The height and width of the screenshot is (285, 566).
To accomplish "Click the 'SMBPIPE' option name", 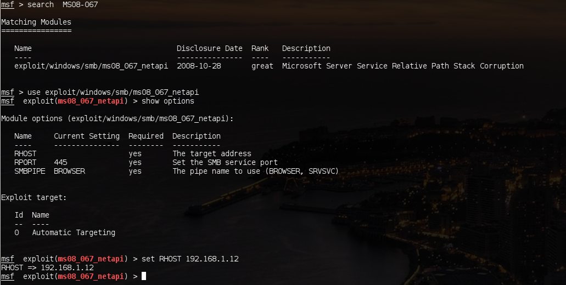I will tap(30, 171).
